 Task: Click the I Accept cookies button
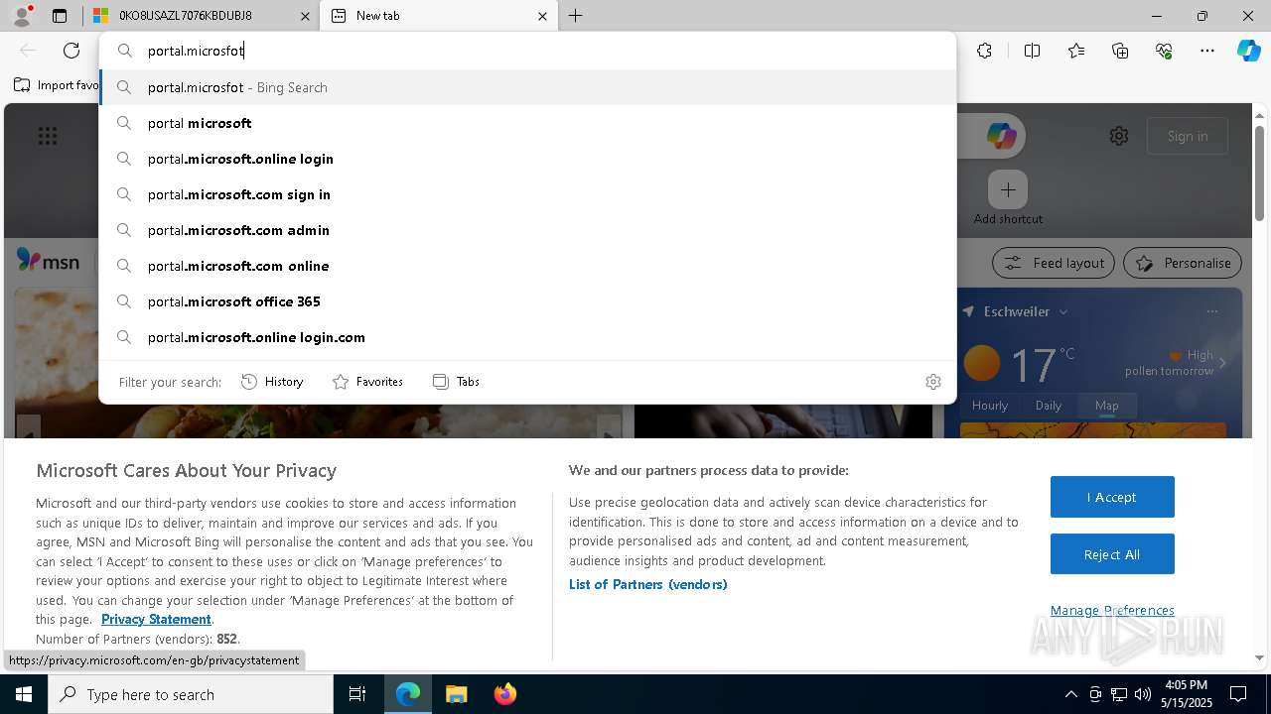tap(1112, 497)
